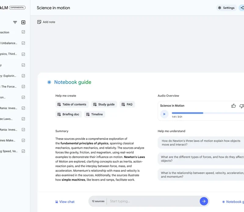
Task: Click the share icon button
Action: (x=242, y=8)
